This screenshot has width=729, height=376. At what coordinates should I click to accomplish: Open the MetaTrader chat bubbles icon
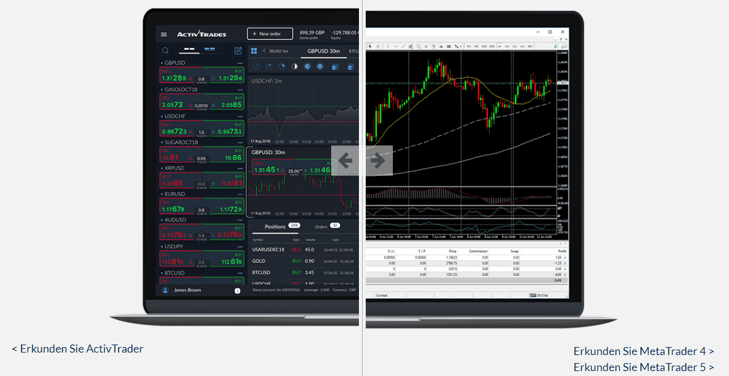[x=564, y=46]
